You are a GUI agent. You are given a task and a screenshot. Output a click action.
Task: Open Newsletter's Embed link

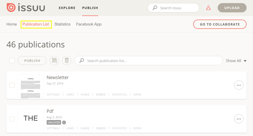101,95
